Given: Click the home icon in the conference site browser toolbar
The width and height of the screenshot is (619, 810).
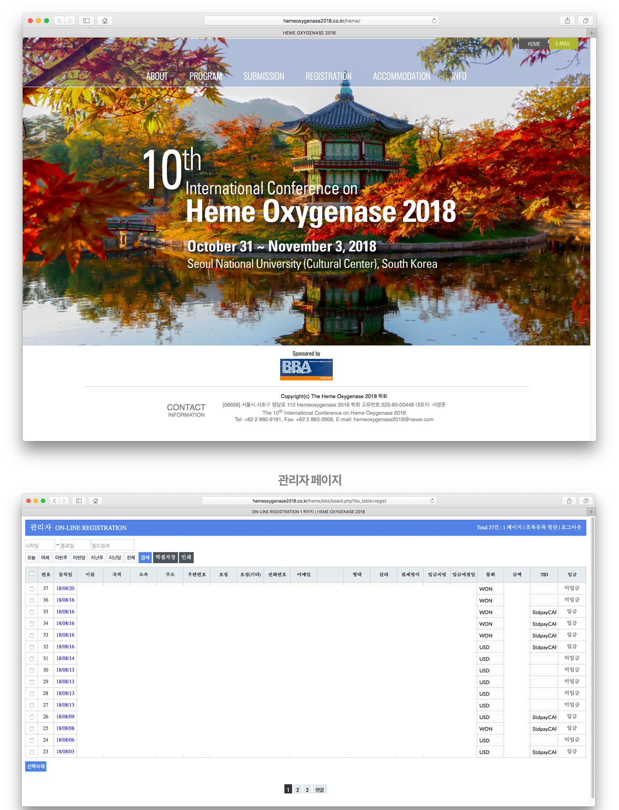Looking at the screenshot, I should (105, 21).
